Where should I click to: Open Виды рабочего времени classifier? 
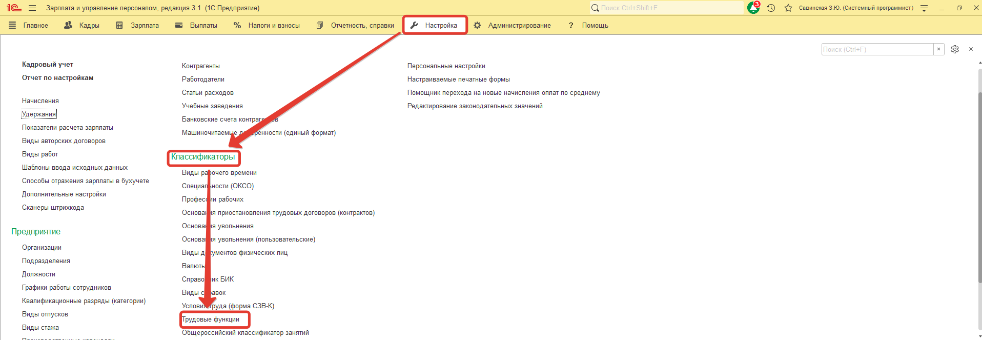(x=219, y=173)
